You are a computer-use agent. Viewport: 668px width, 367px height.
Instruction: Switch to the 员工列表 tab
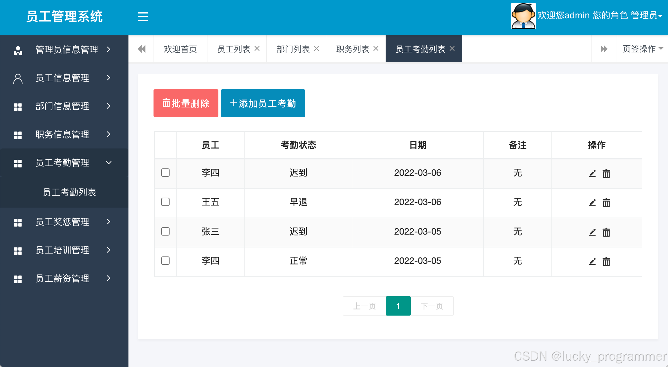[233, 49]
